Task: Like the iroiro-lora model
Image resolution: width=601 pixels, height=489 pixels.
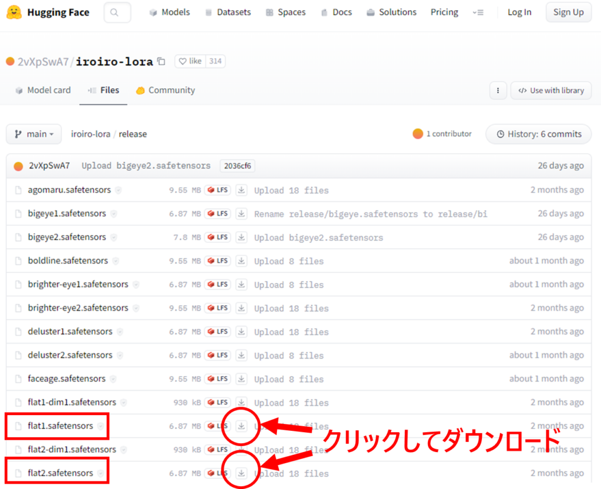Action: pyautogui.click(x=190, y=61)
